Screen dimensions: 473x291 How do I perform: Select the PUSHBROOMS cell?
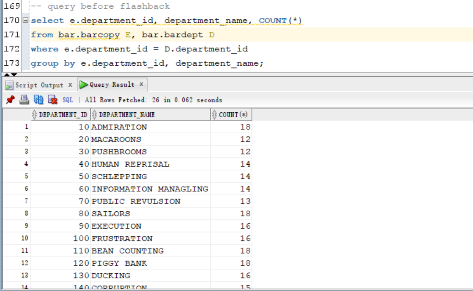click(x=150, y=152)
